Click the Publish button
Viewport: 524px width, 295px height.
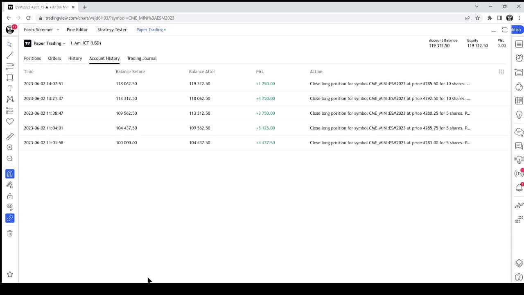coord(517,29)
